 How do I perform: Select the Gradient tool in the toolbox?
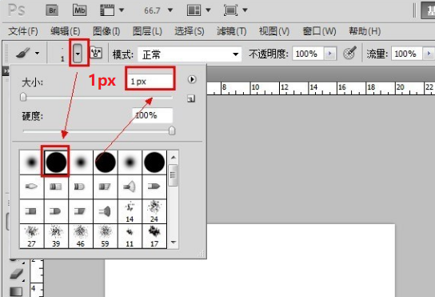click(x=16, y=291)
